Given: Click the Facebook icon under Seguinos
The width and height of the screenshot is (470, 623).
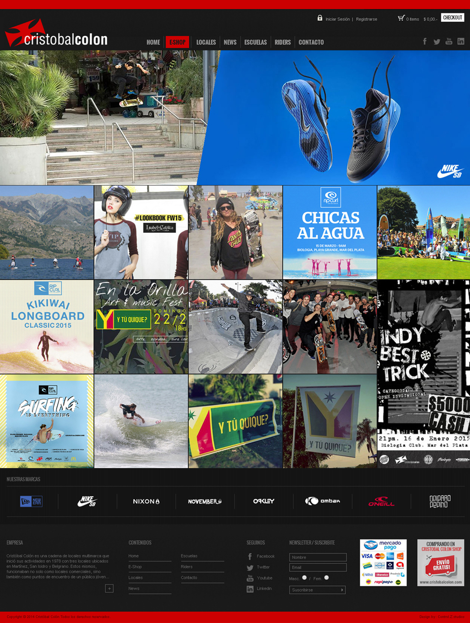Looking at the screenshot, I should click(x=250, y=557).
